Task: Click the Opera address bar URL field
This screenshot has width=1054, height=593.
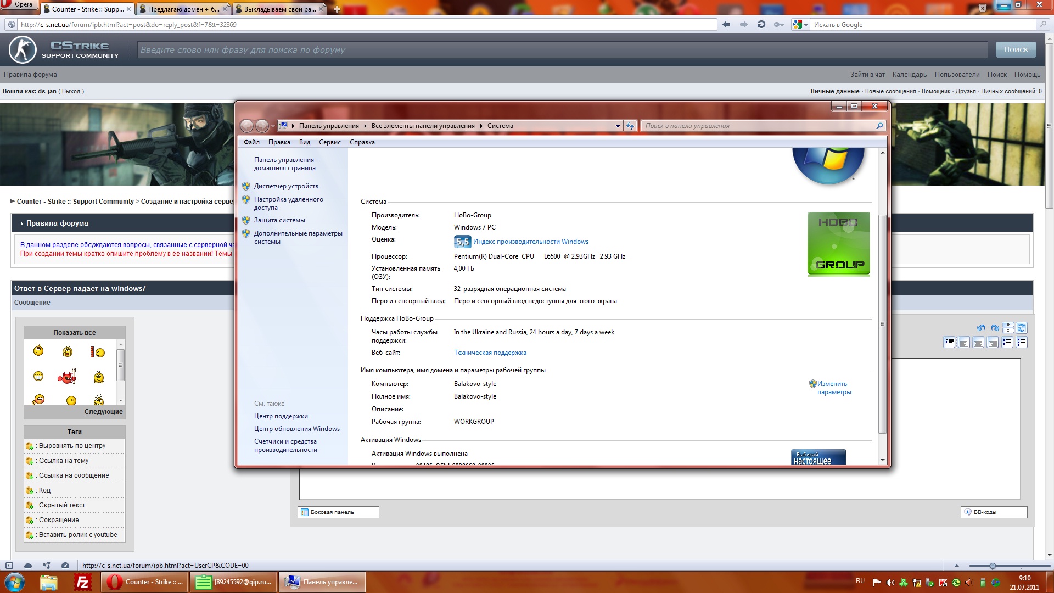Action: tap(368, 25)
